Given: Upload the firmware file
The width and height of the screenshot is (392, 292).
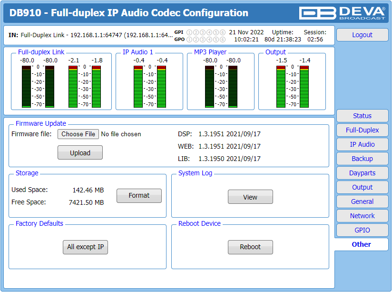Looking at the screenshot, I should (80, 152).
